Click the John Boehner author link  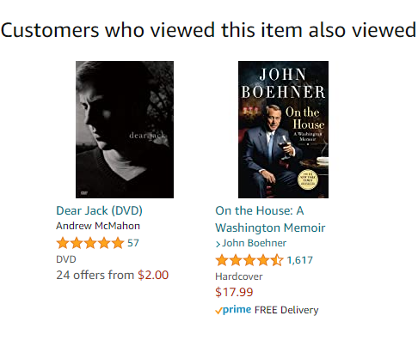pyautogui.click(x=255, y=243)
